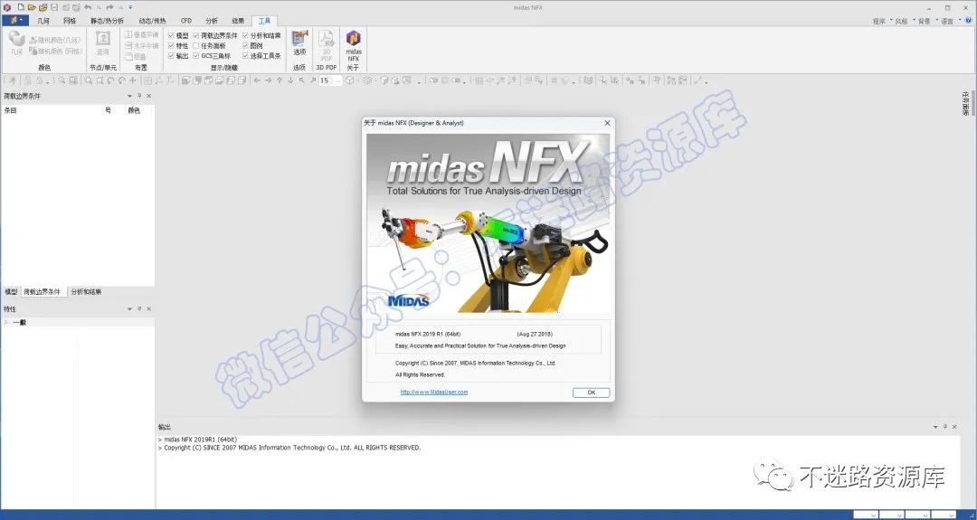The width and height of the screenshot is (977, 520).
Task: Click the 垂直平铺 tile button
Action: point(141,35)
